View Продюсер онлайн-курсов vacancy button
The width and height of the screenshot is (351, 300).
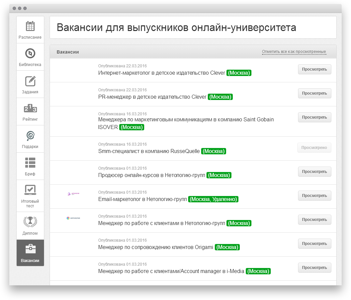coord(314,172)
